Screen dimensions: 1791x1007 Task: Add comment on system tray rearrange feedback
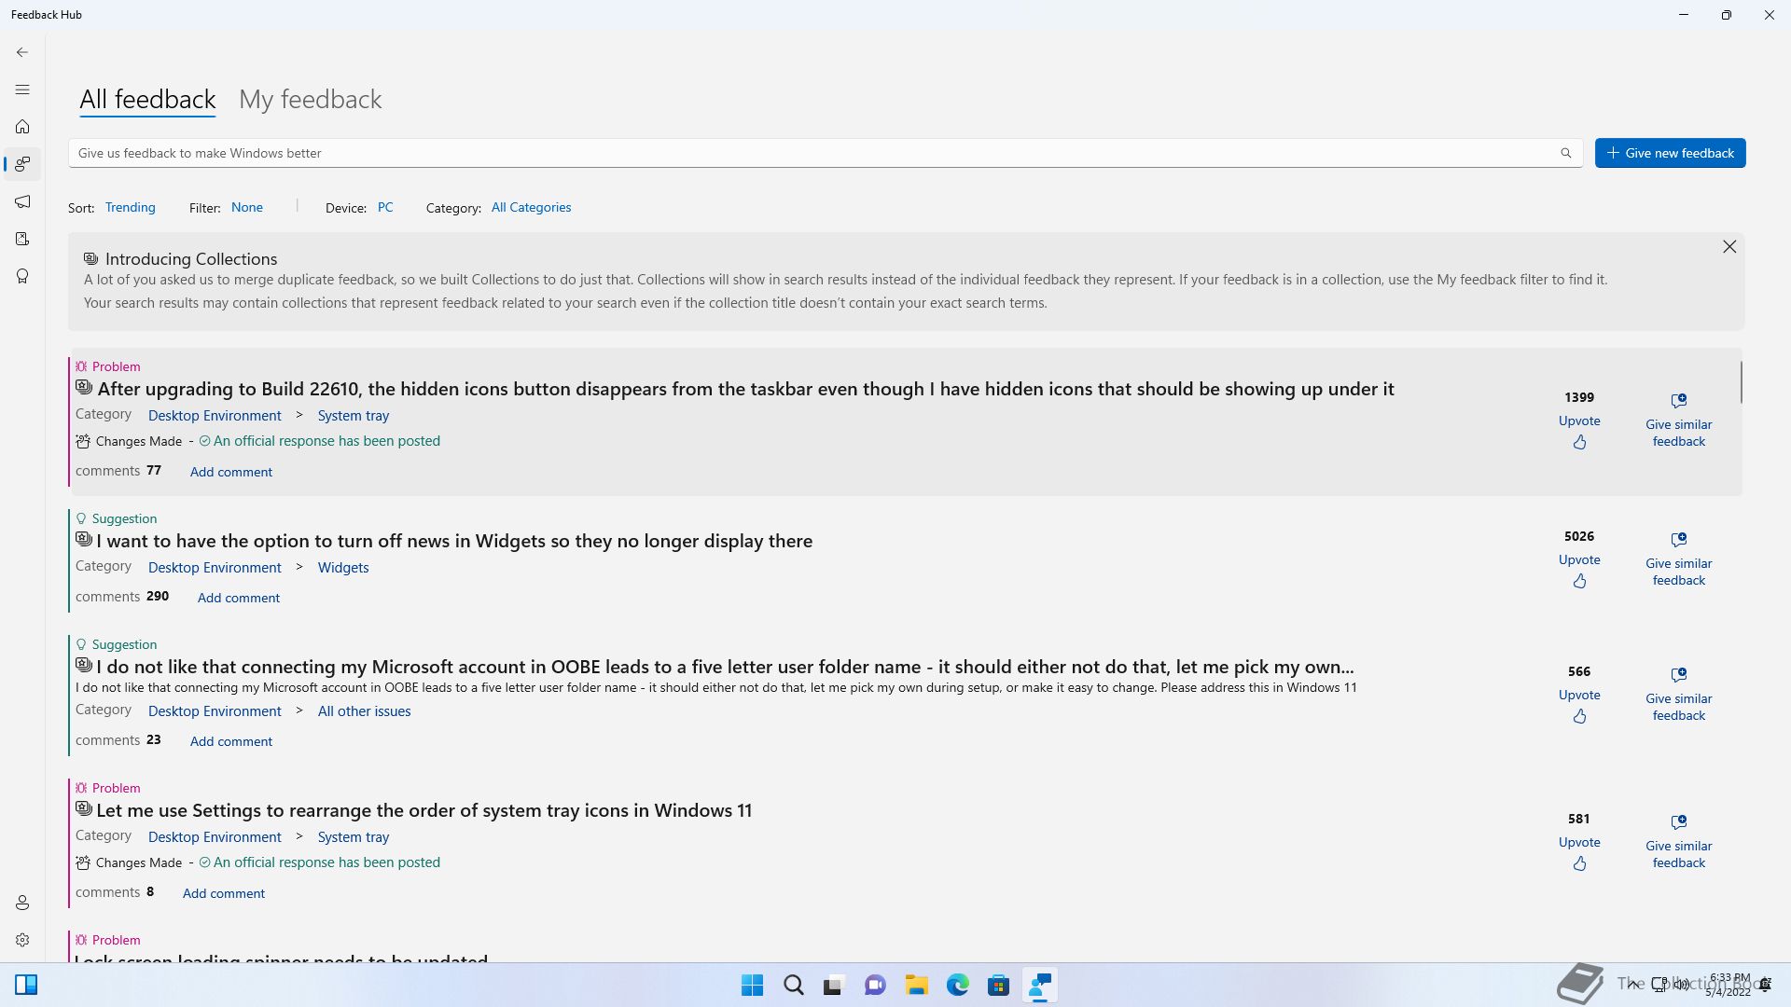(224, 893)
